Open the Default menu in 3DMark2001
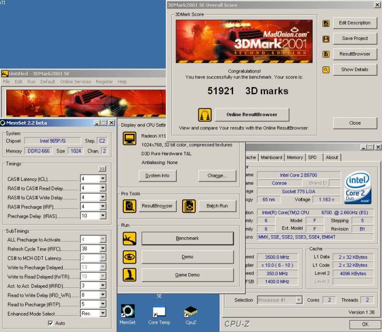 [47, 82]
